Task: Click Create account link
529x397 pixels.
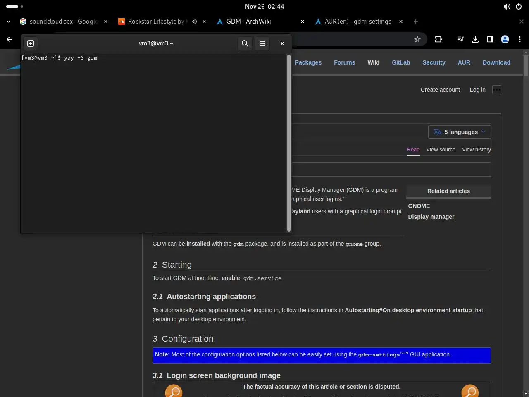Action: pos(440,90)
